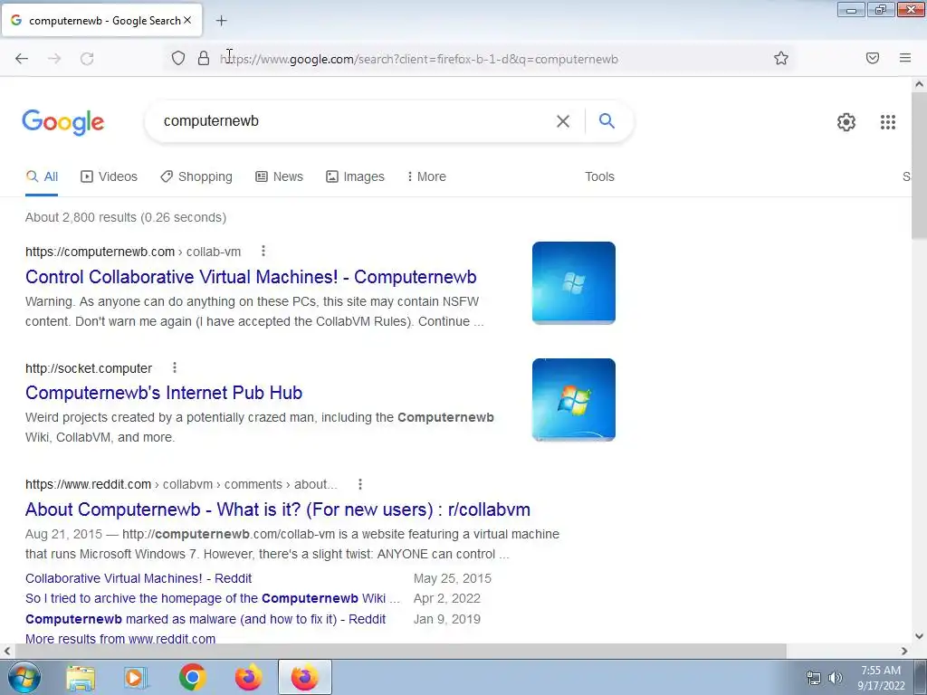Click the scroll left arrow

(x=7, y=651)
